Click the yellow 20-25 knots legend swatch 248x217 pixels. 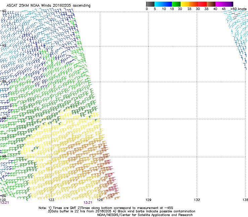tap(185, 4)
